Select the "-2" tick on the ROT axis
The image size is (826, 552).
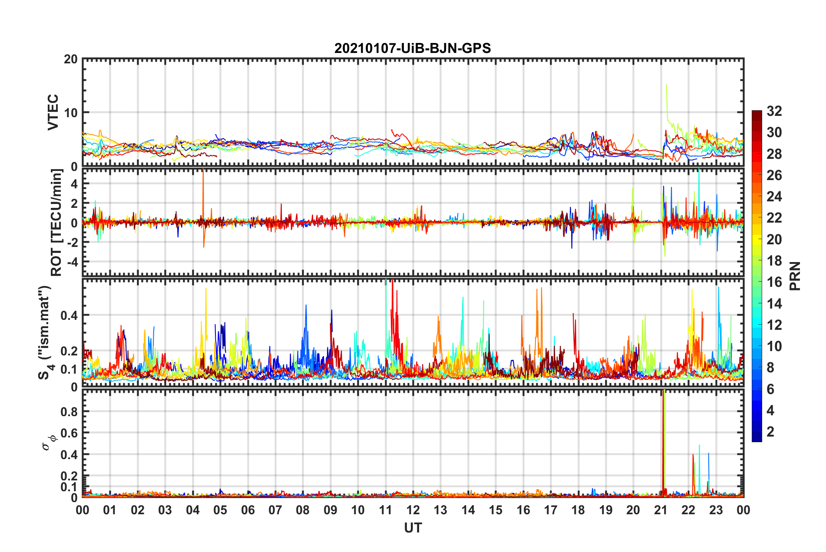coord(72,242)
